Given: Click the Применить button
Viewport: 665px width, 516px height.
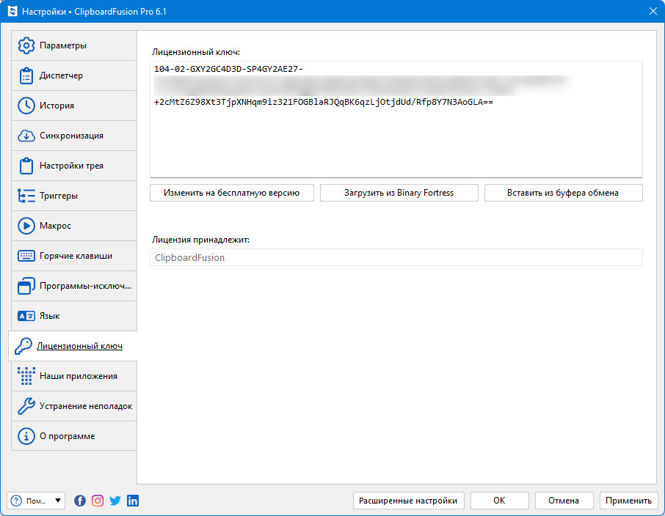Looking at the screenshot, I should (x=628, y=501).
